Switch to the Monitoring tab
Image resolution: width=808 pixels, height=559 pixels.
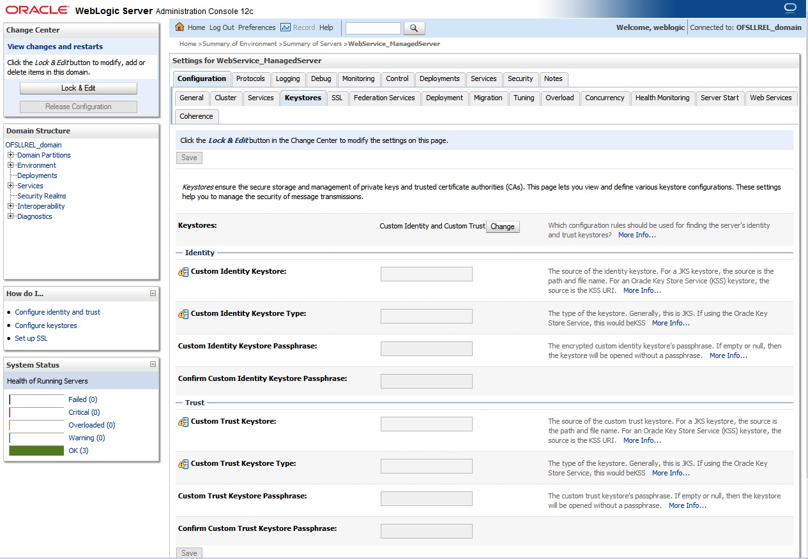[x=358, y=79]
